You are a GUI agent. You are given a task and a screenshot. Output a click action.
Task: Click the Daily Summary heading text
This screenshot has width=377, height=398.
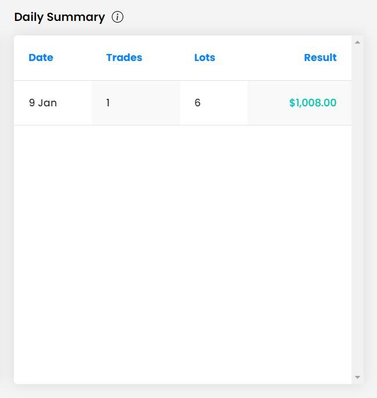pos(59,17)
